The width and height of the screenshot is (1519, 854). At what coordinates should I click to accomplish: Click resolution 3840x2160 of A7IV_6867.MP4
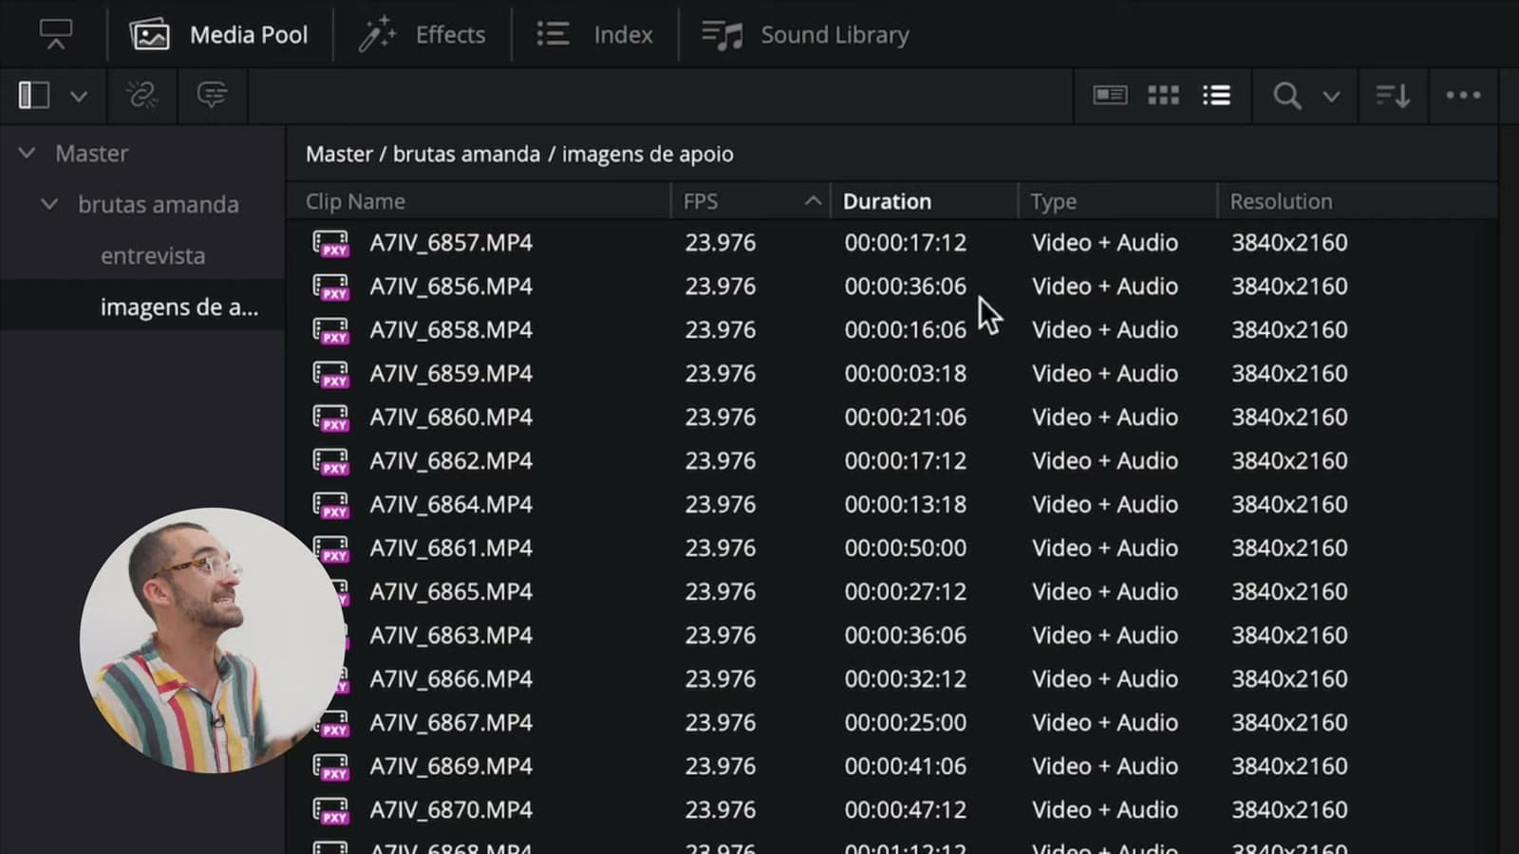click(x=1289, y=723)
